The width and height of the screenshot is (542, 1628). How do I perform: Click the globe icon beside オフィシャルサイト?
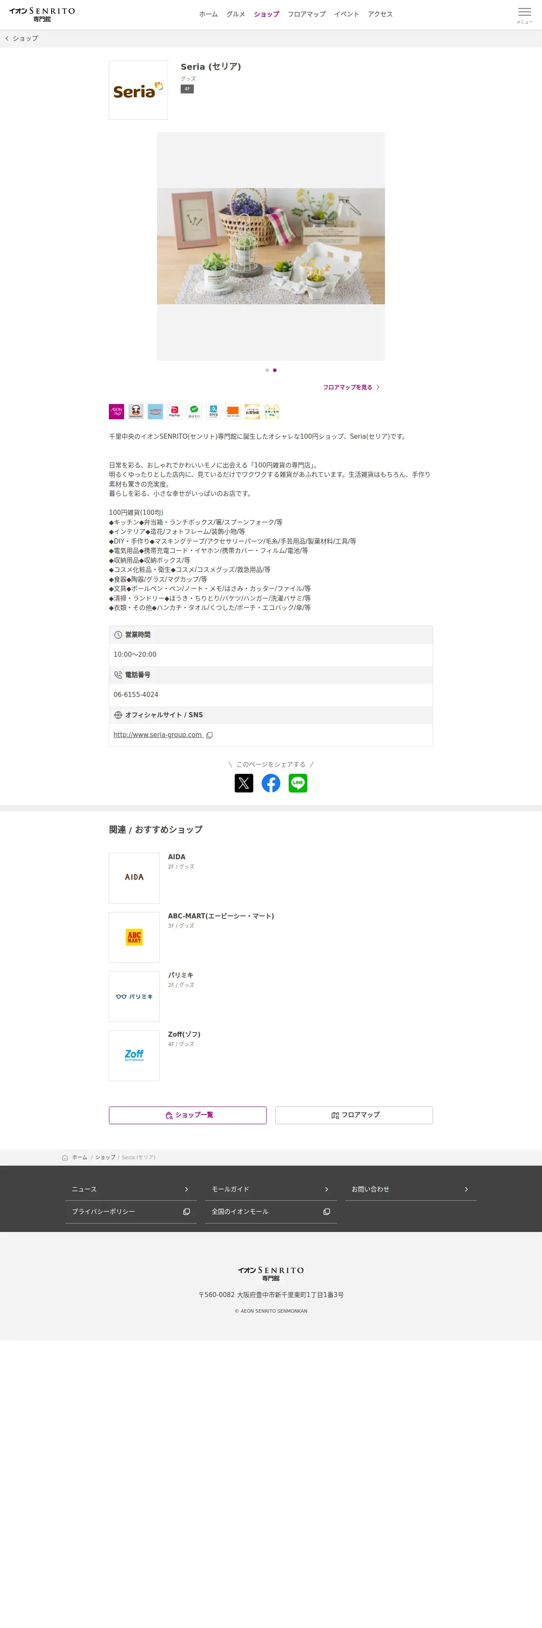pos(118,715)
